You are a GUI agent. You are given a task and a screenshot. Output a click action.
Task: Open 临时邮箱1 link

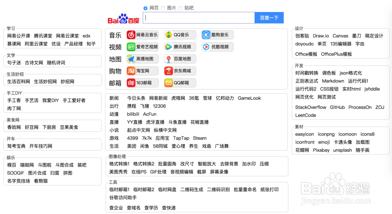pyautogui.click(x=119, y=190)
